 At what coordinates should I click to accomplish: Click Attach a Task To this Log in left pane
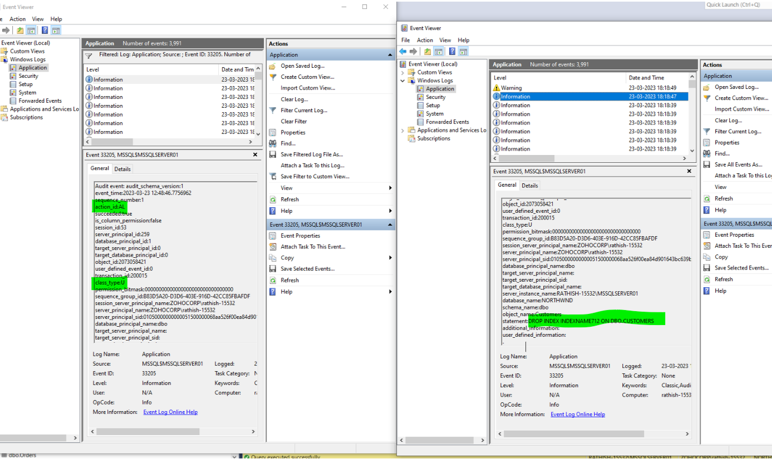pyautogui.click(x=312, y=165)
